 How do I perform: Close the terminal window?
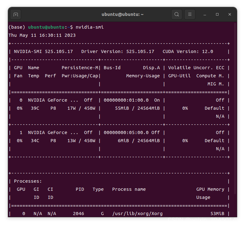229,14
